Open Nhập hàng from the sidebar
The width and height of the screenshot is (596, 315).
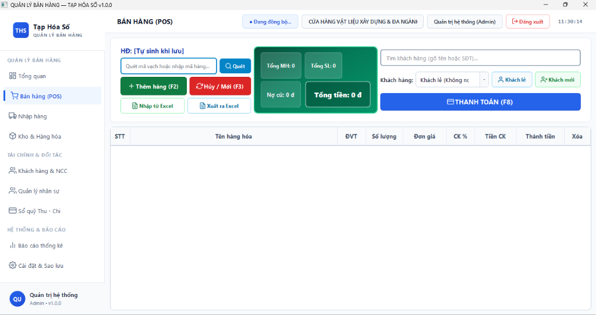(52, 116)
